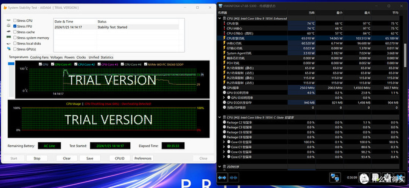409x188 pixels.
Task: Click lightning icon of PCH 功耗 row
Action: point(224,63)
